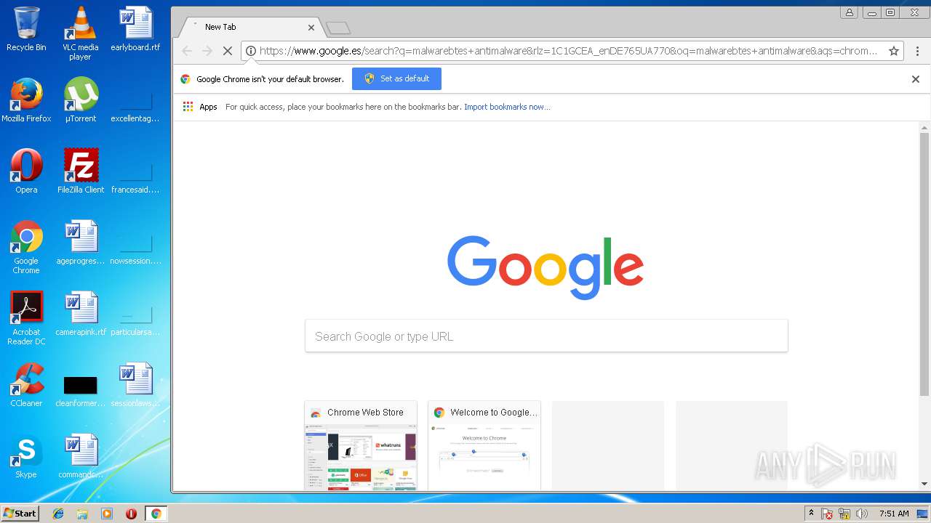
Task: Open earlyboard.rtf document icon
Action: tap(135, 29)
